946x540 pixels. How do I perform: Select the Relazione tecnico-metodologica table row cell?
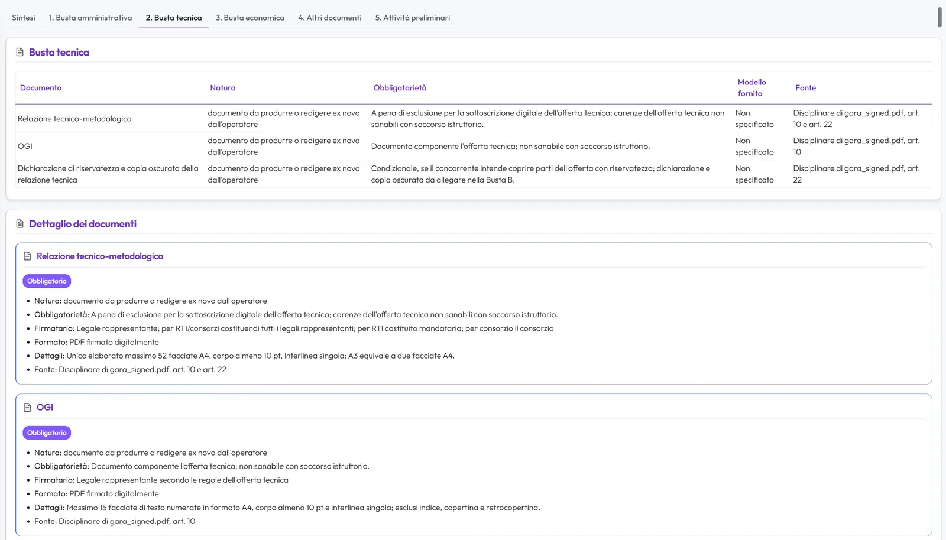click(111, 119)
